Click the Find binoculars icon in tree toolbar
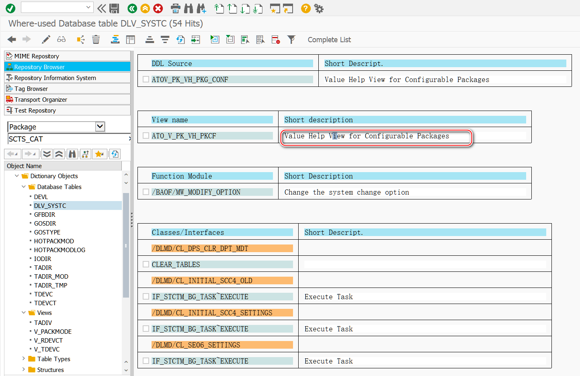This screenshot has height=376, width=580. coord(72,154)
